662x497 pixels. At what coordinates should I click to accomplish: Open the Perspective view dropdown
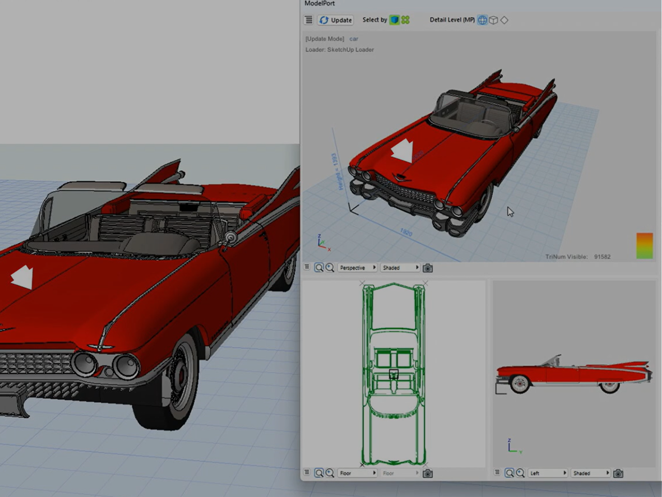tap(357, 268)
